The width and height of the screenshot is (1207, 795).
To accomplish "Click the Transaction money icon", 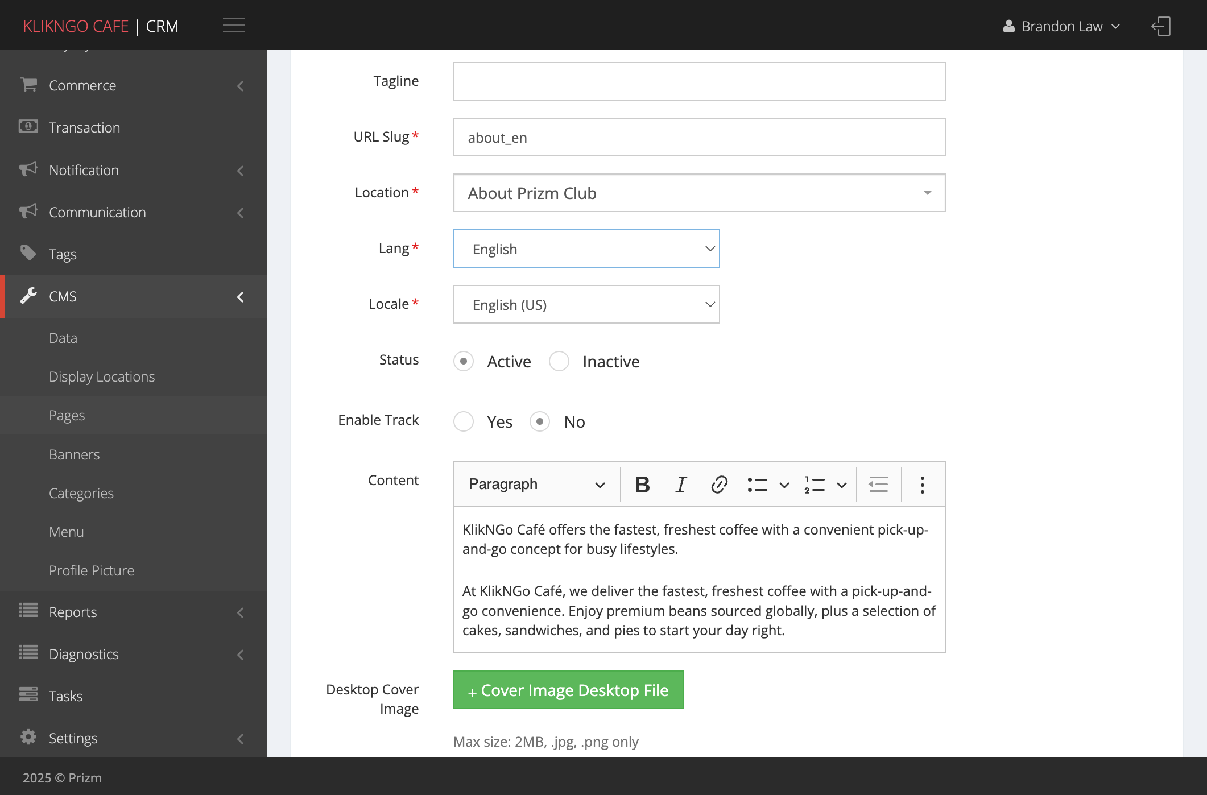I will pos(28,126).
